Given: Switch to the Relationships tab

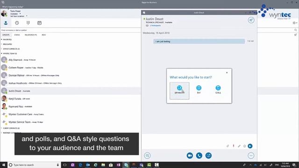Looking at the screenshot, I should (31, 35).
